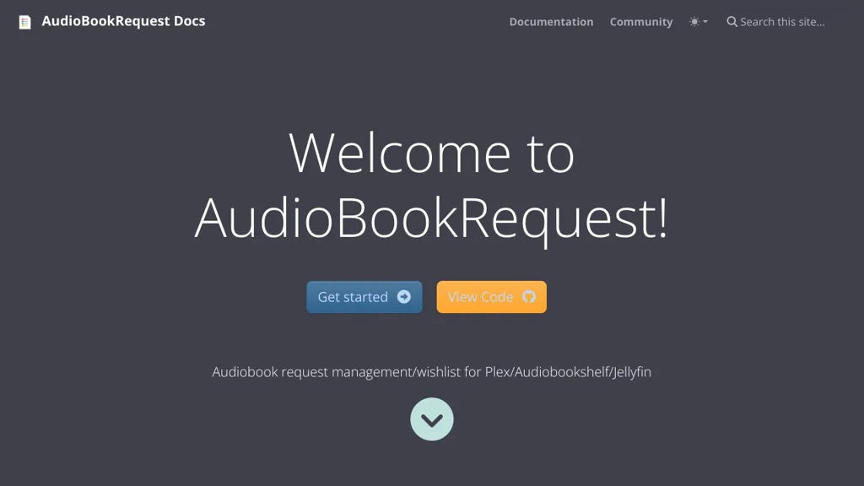Click the AudioBookRequest Docs logo icon

(24, 22)
